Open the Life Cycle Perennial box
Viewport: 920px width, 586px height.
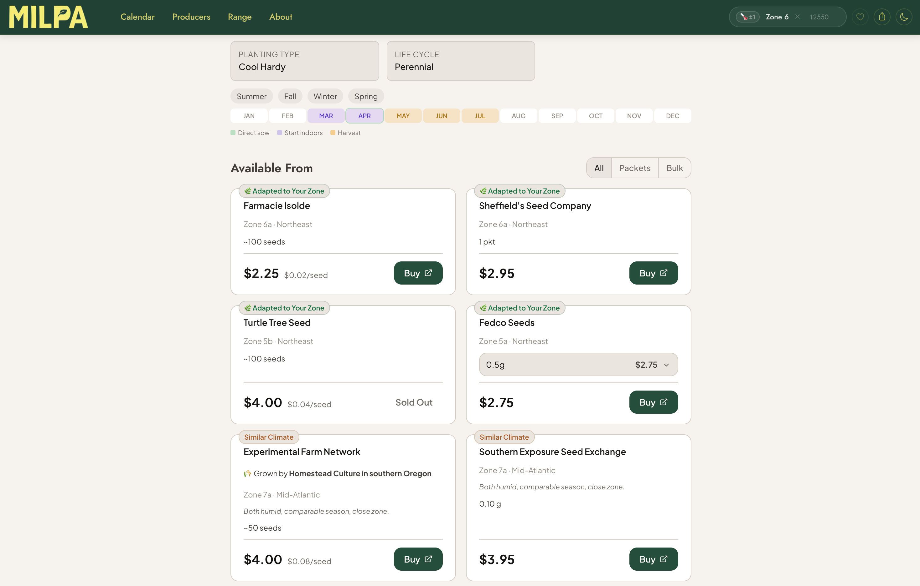pos(460,61)
